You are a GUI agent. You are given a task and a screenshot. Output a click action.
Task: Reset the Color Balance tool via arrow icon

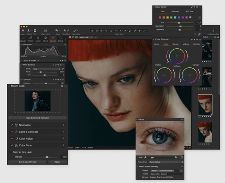(195, 39)
